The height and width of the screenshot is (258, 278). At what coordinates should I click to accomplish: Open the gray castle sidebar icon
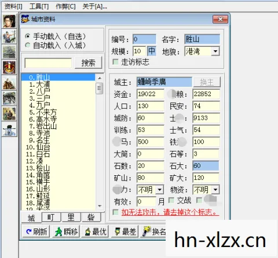9,51
